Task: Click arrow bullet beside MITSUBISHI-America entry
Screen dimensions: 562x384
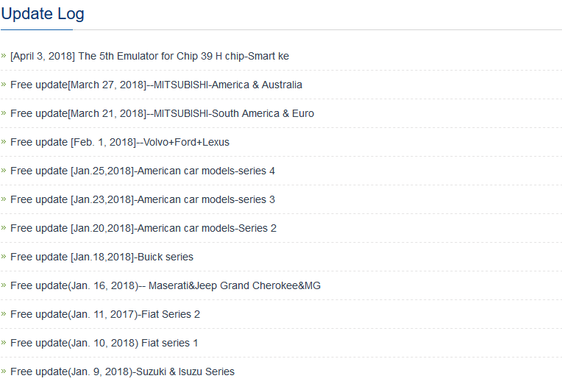Action: [x=4, y=84]
